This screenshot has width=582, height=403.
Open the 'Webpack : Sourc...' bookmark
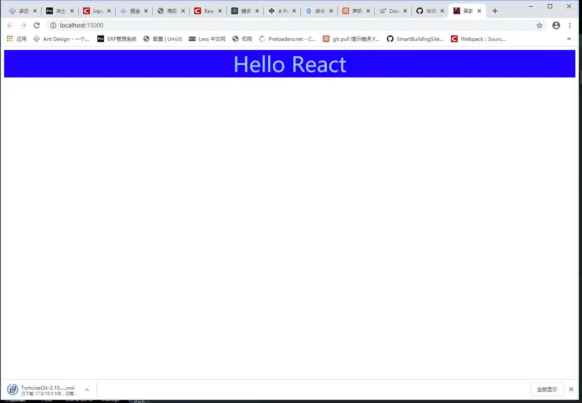(x=478, y=39)
